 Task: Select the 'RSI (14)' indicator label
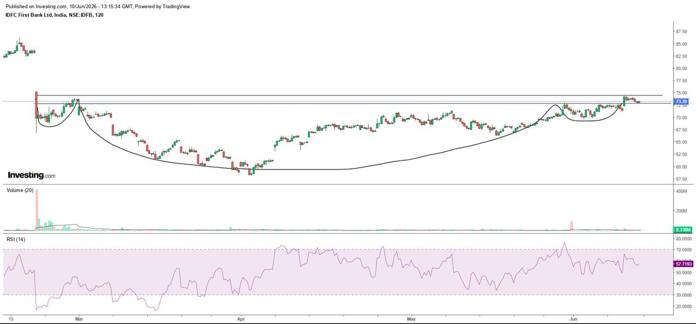(14, 238)
